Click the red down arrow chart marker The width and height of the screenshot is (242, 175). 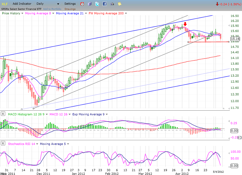point(185,24)
